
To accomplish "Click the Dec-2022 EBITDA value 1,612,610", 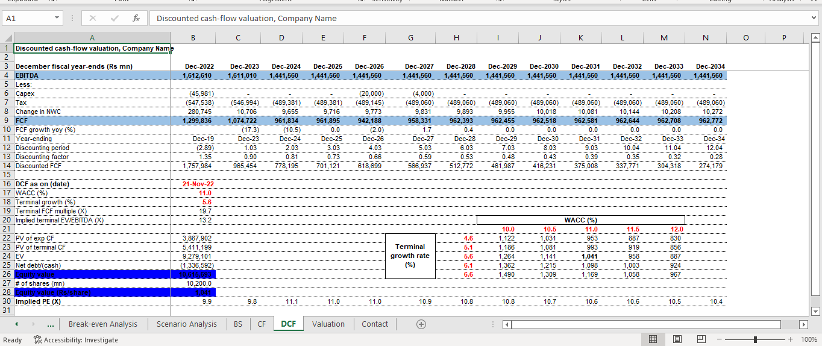I will tap(193, 75).
